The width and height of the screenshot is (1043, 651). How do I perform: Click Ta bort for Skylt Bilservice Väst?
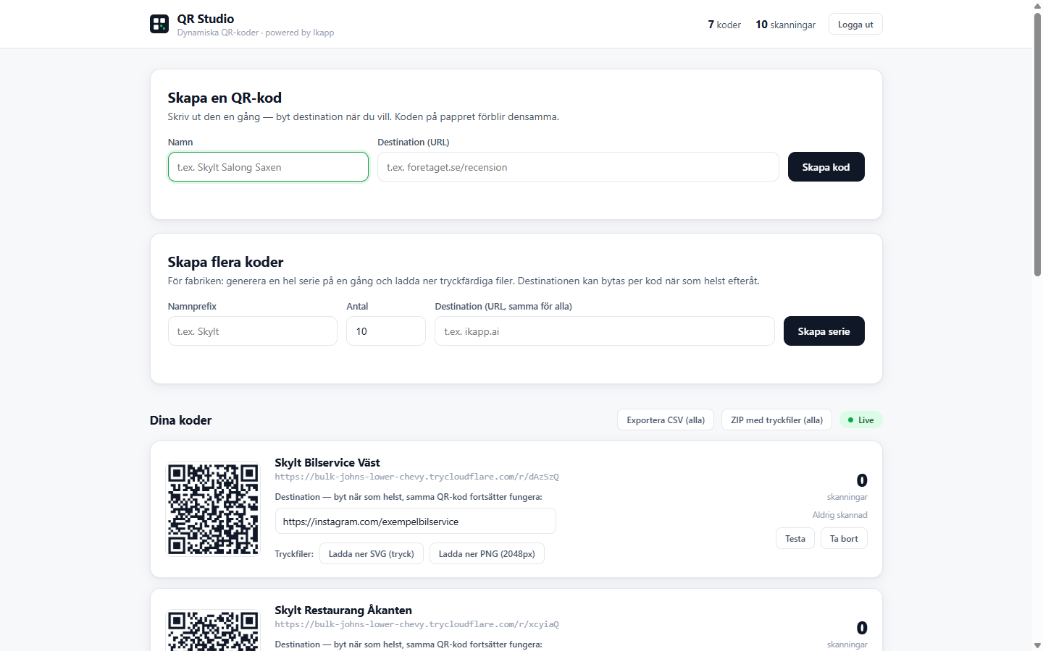844,539
